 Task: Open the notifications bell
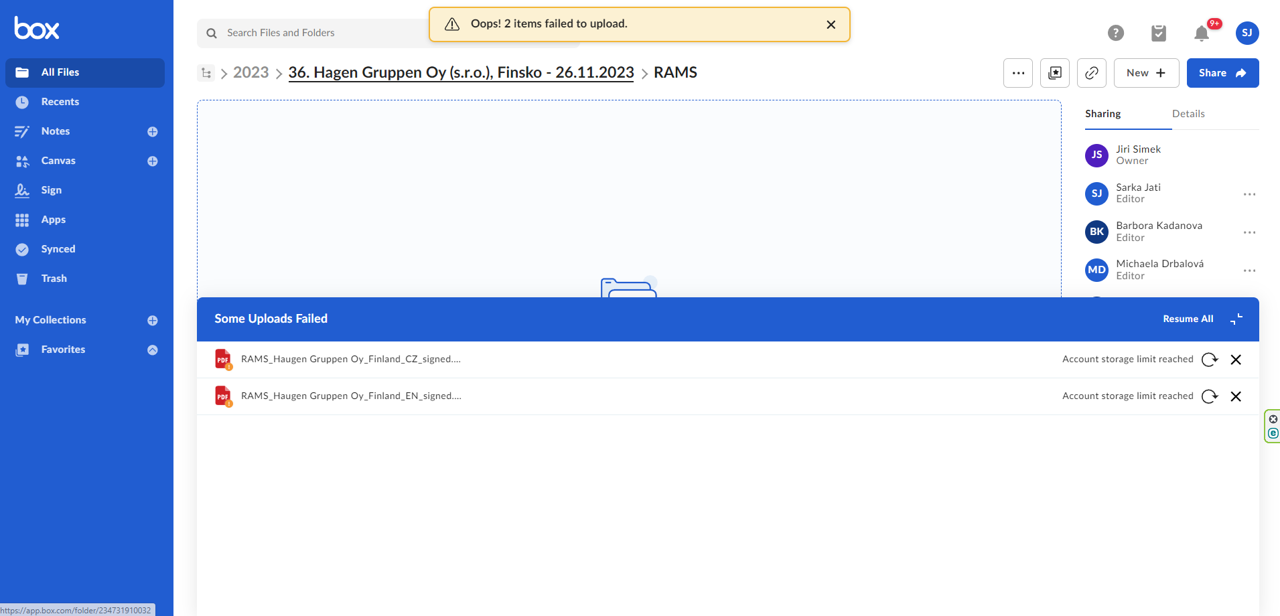point(1202,33)
